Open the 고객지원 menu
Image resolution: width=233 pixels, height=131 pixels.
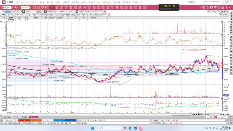pyautogui.click(x=135, y=2)
